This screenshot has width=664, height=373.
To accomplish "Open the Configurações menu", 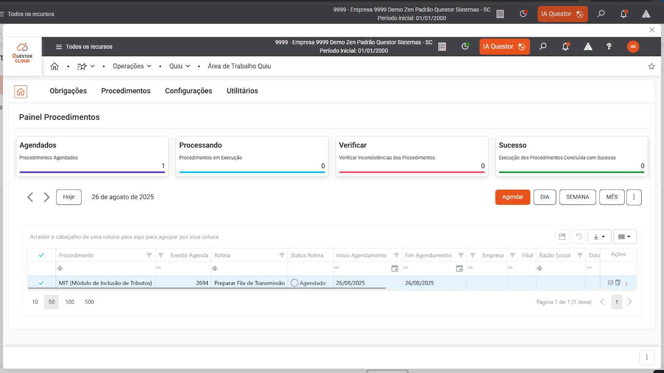I will pyautogui.click(x=188, y=91).
